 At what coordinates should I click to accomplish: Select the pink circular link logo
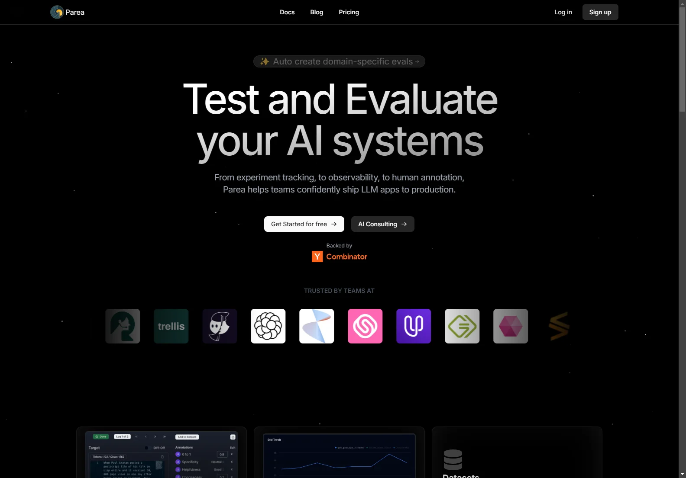click(365, 326)
